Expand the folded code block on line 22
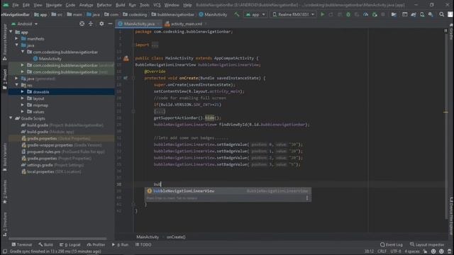The width and height of the screenshot is (454, 255). click(x=160, y=111)
